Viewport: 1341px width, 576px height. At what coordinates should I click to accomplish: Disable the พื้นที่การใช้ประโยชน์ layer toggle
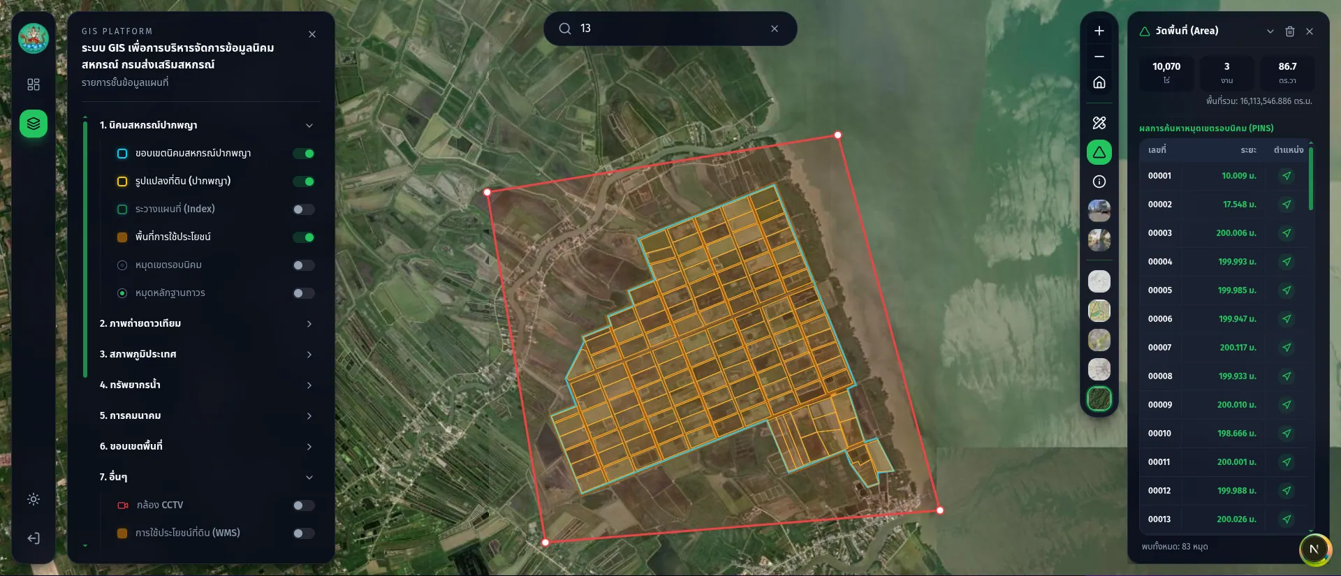coord(304,237)
